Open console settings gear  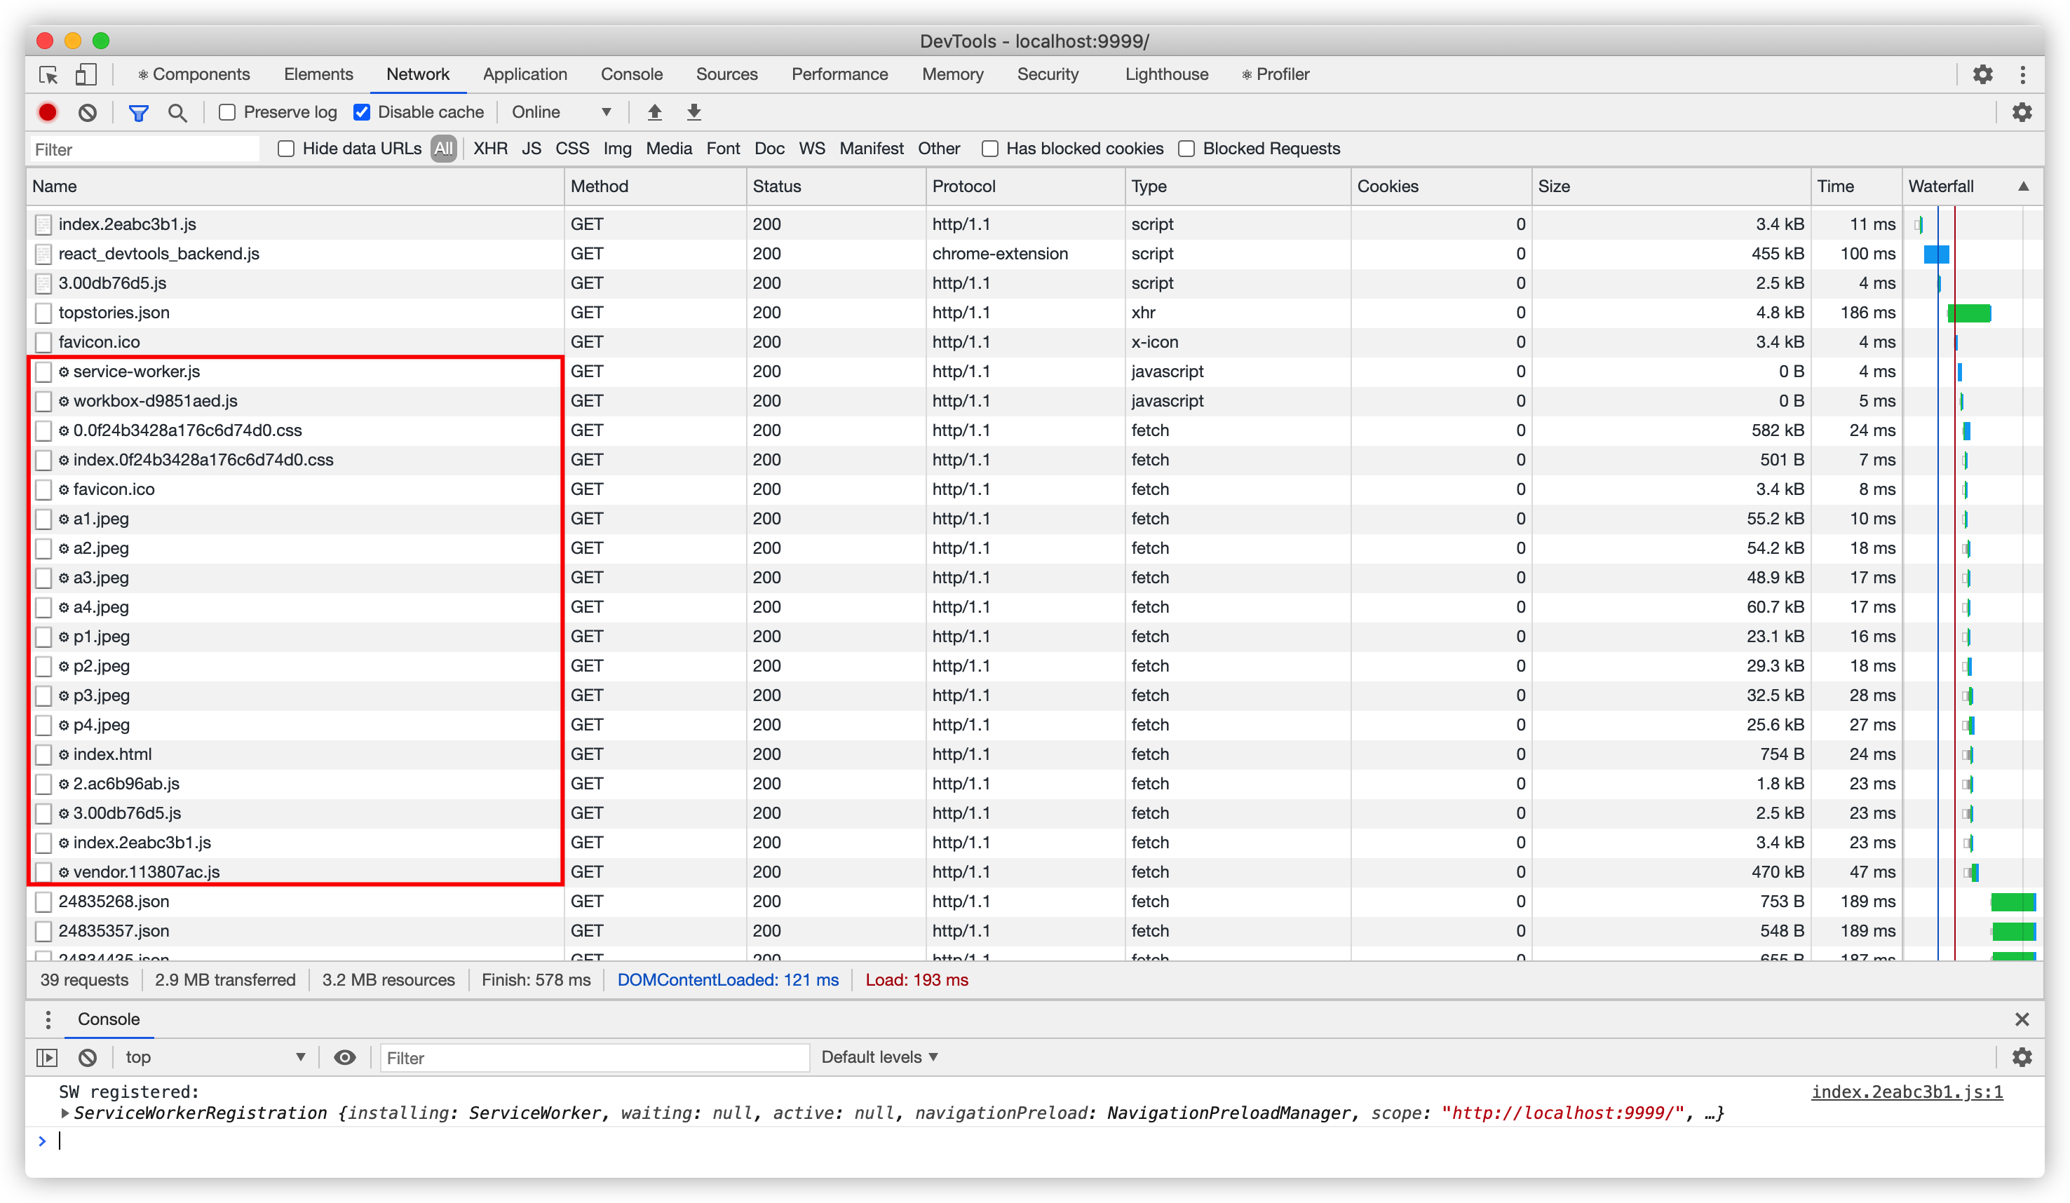pyautogui.click(x=2022, y=1058)
